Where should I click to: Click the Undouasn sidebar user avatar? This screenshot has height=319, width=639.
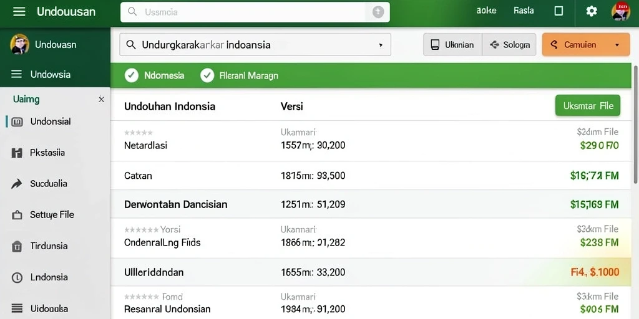19,44
